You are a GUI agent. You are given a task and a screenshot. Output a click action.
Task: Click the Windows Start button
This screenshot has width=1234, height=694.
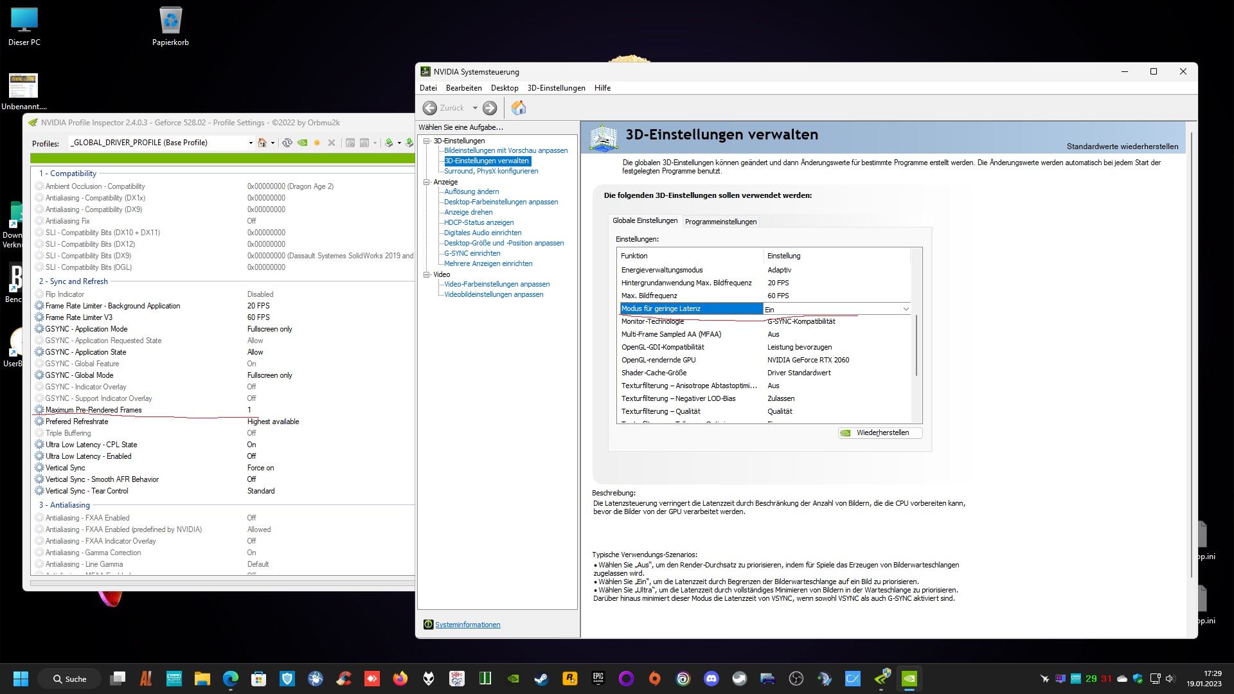point(21,679)
